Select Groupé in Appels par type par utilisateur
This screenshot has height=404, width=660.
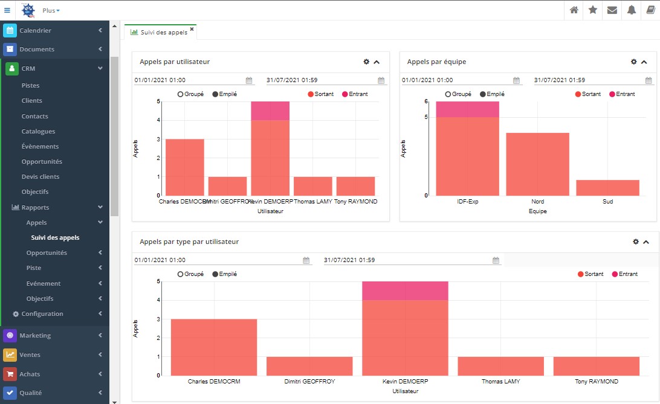pos(190,274)
